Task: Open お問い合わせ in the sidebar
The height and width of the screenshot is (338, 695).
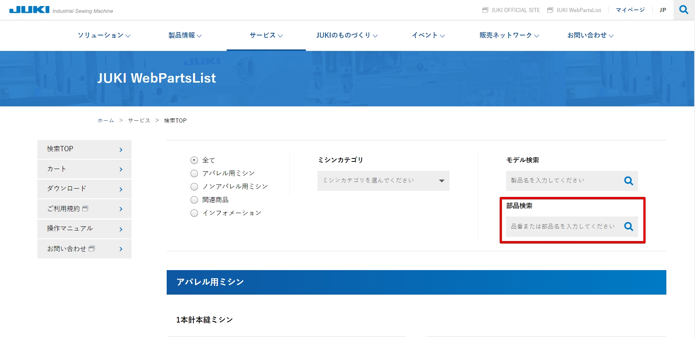Action: (84, 249)
